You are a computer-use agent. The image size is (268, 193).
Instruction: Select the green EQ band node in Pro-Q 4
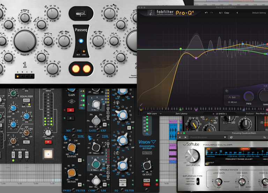[180, 49]
